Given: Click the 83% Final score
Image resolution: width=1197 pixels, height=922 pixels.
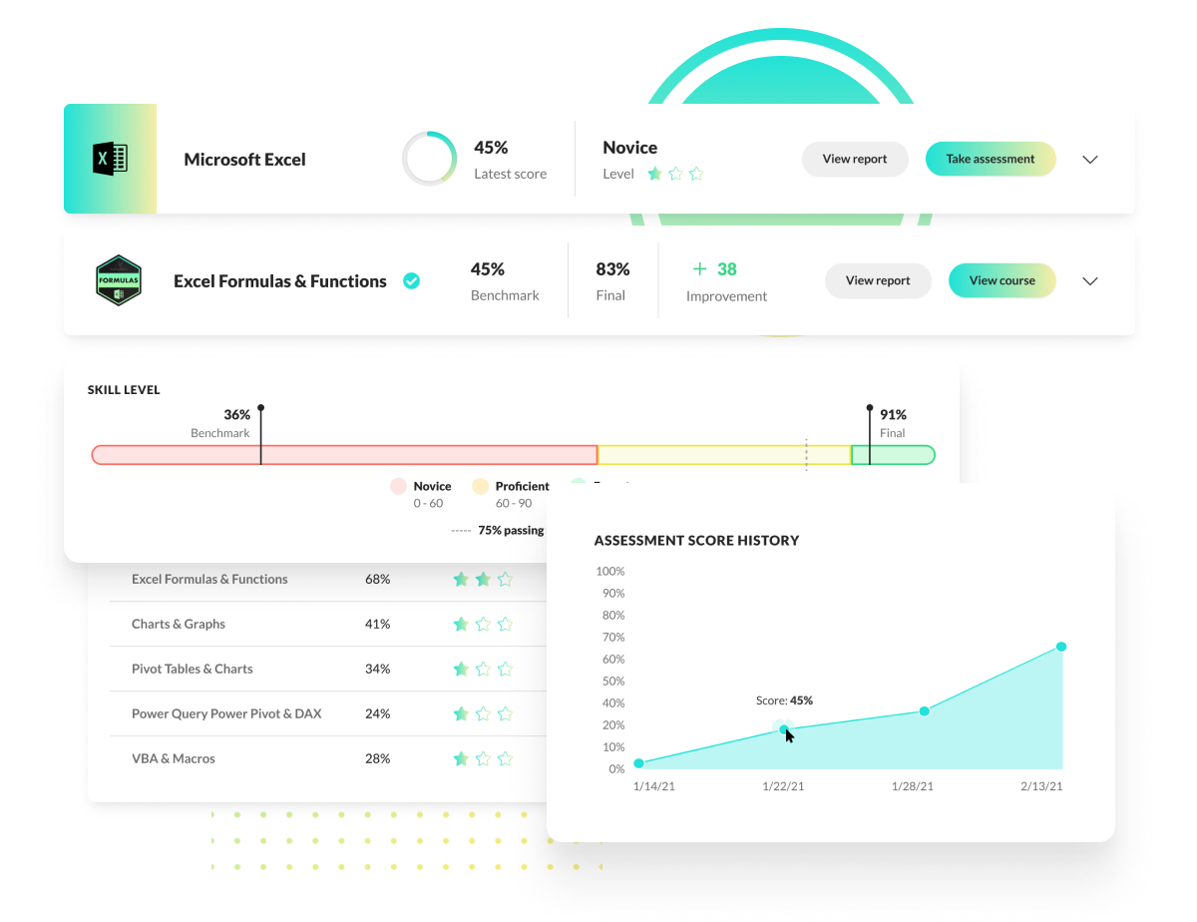Looking at the screenshot, I should [612, 269].
